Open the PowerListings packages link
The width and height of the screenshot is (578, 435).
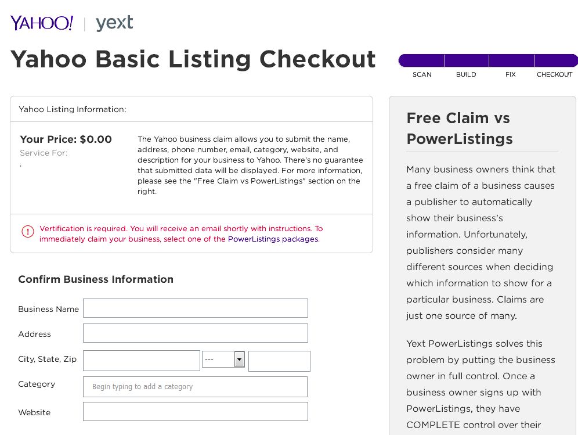273,239
